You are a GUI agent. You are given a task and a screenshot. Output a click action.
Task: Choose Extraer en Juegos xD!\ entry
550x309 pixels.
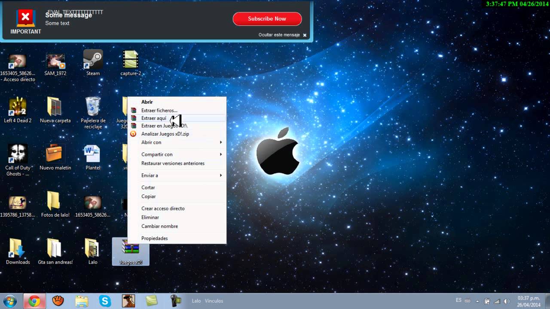(177, 126)
